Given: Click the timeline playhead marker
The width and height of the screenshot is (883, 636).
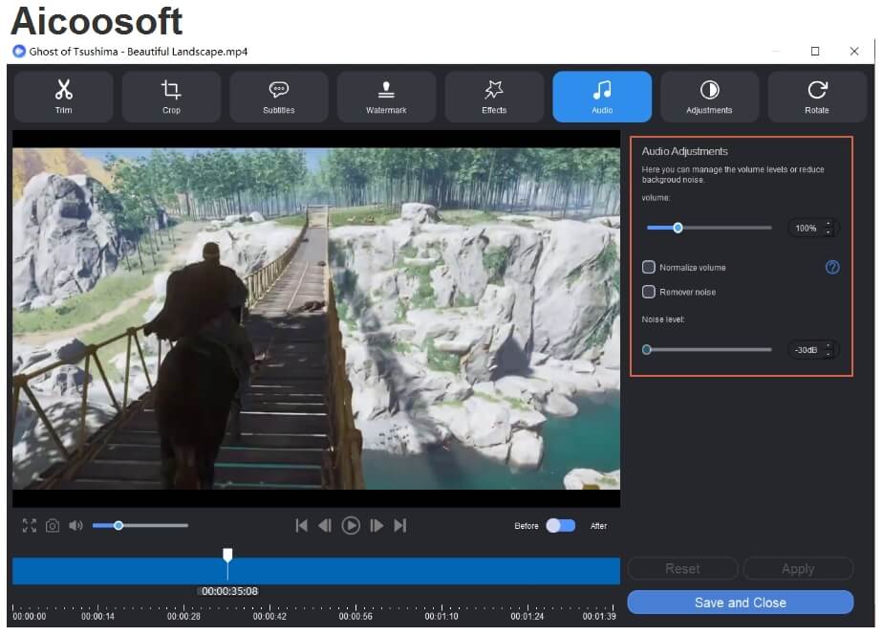Looking at the screenshot, I should [227, 555].
